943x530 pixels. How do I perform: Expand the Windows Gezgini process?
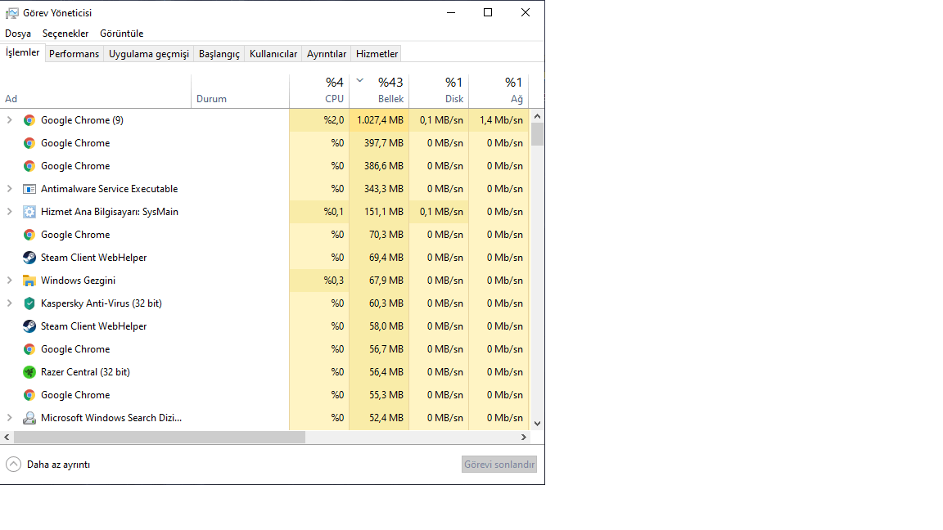click(x=10, y=281)
